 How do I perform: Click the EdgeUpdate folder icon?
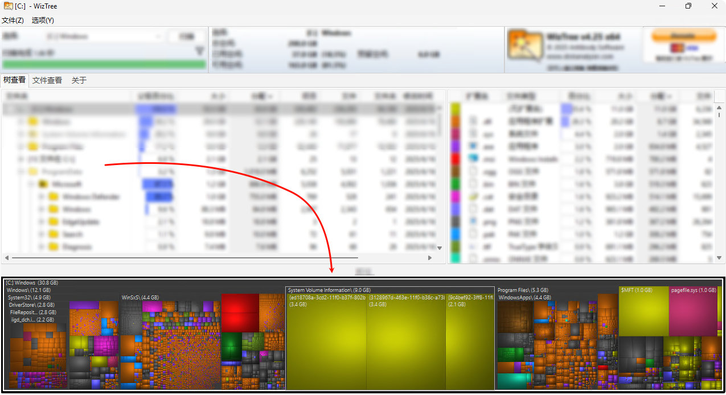(x=54, y=222)
